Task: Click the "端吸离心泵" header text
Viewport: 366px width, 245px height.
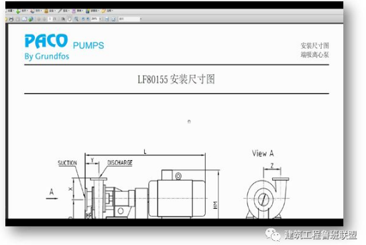Action: point(314,55)
